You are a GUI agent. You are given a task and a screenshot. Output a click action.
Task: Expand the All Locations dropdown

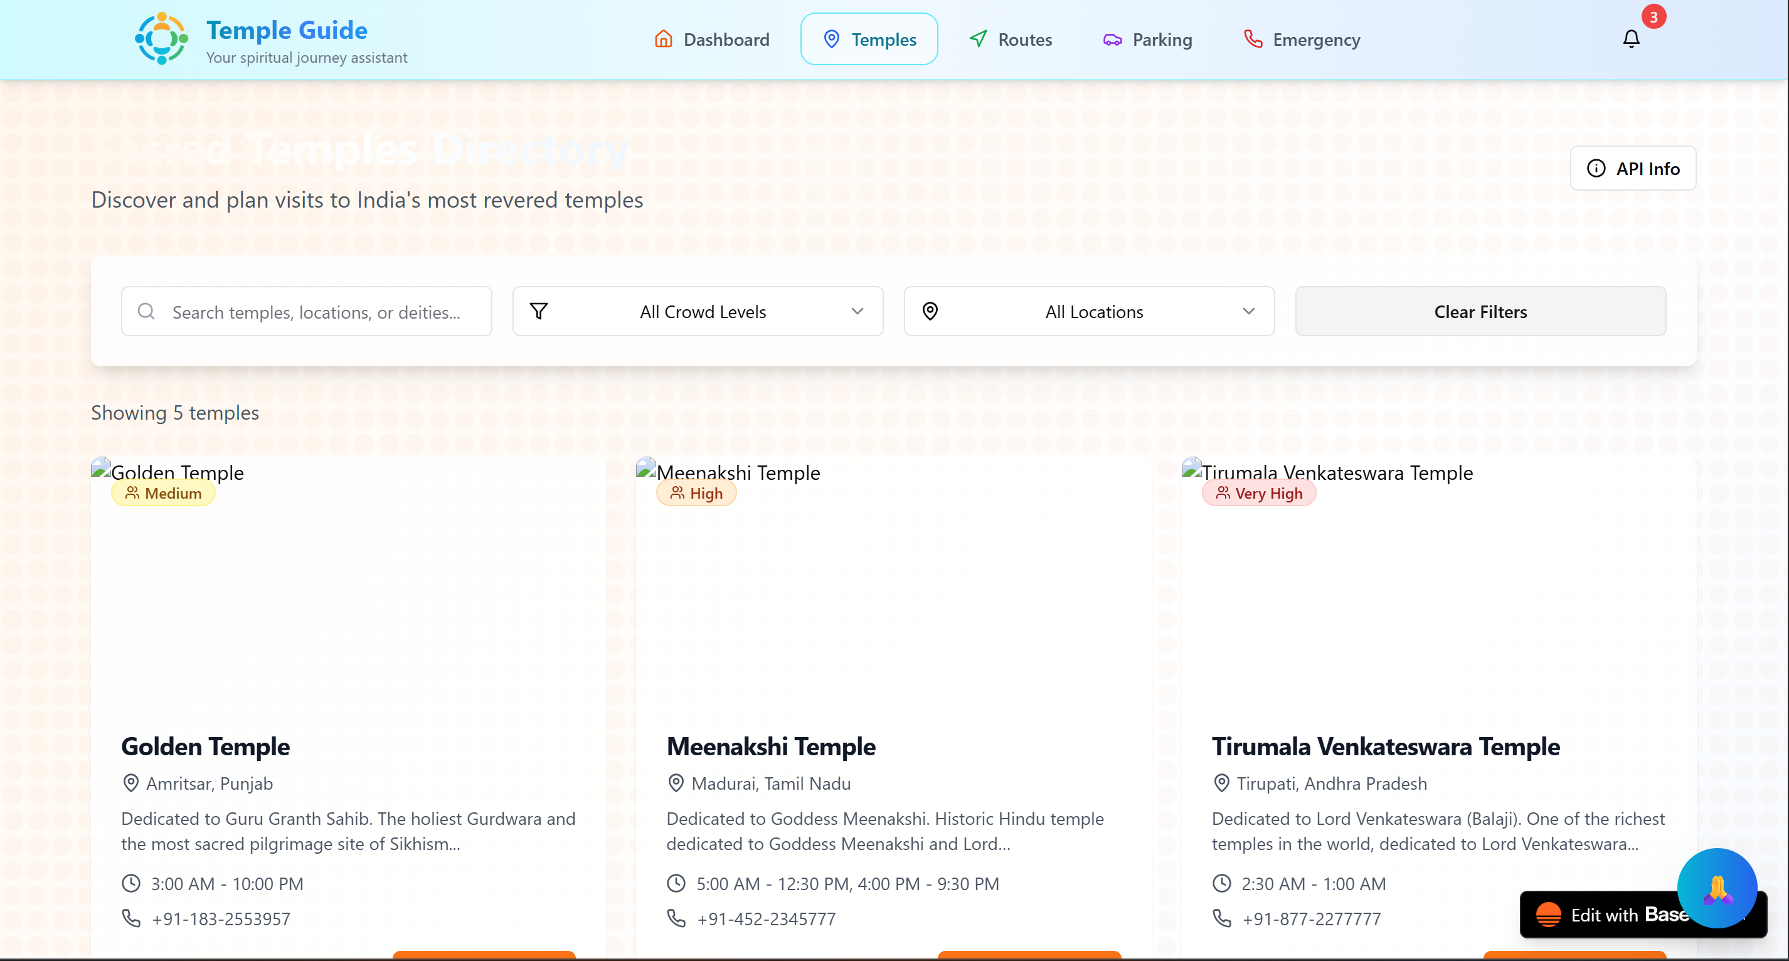tap(1088, 311)
